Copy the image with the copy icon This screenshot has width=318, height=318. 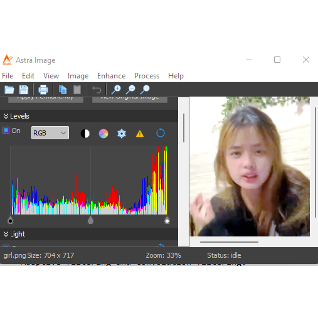(x=63, y=90)
